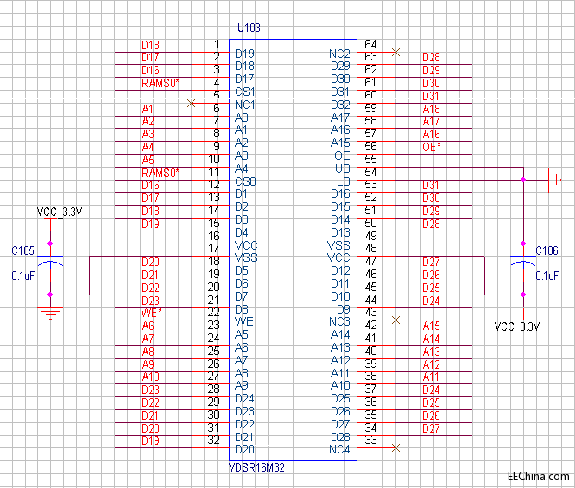
Task: Select the blue D9 pin name
Action: pos(344,309)
